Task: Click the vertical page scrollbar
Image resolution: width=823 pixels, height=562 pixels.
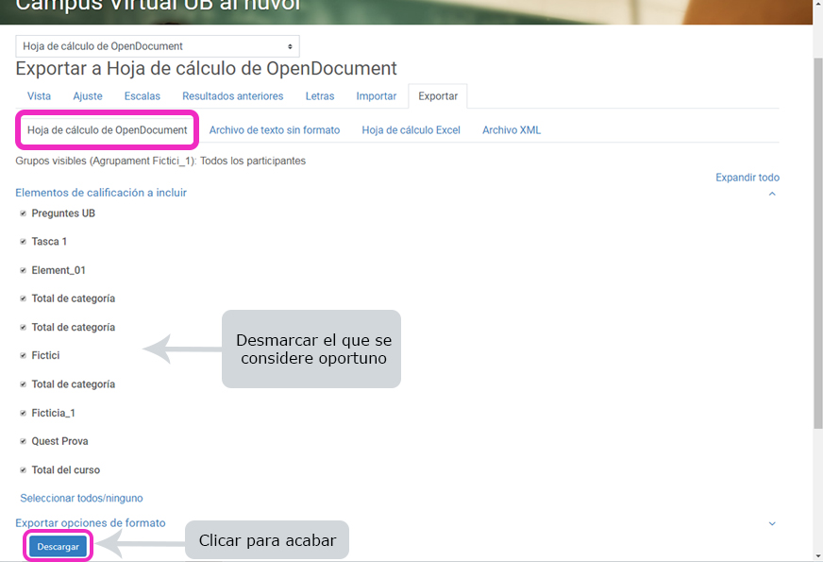Action: click(817, 236)
